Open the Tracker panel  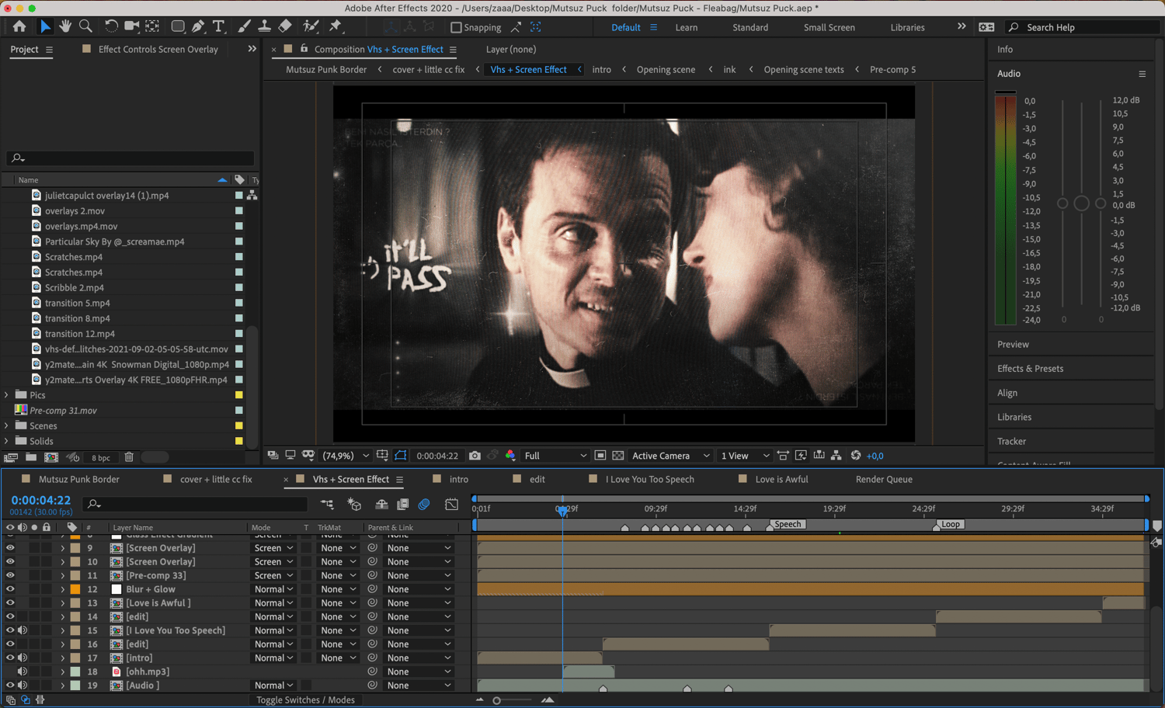click(1011, 442)
